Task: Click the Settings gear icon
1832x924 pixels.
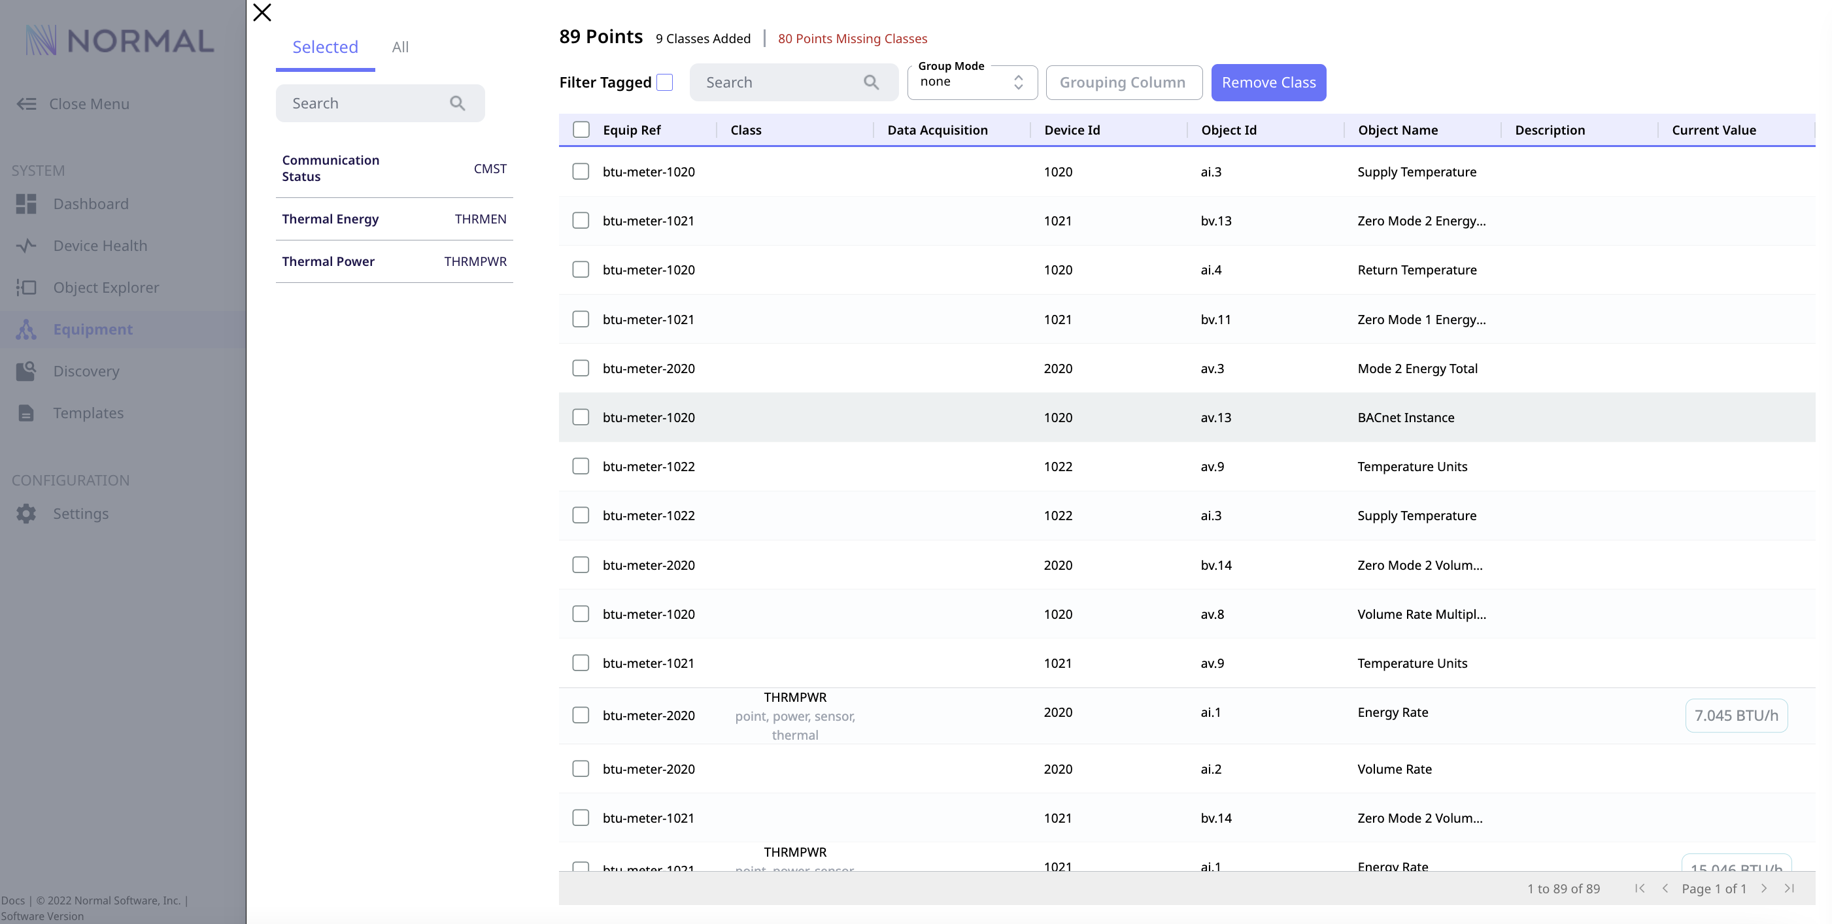Action: click(x=26, y=514)
